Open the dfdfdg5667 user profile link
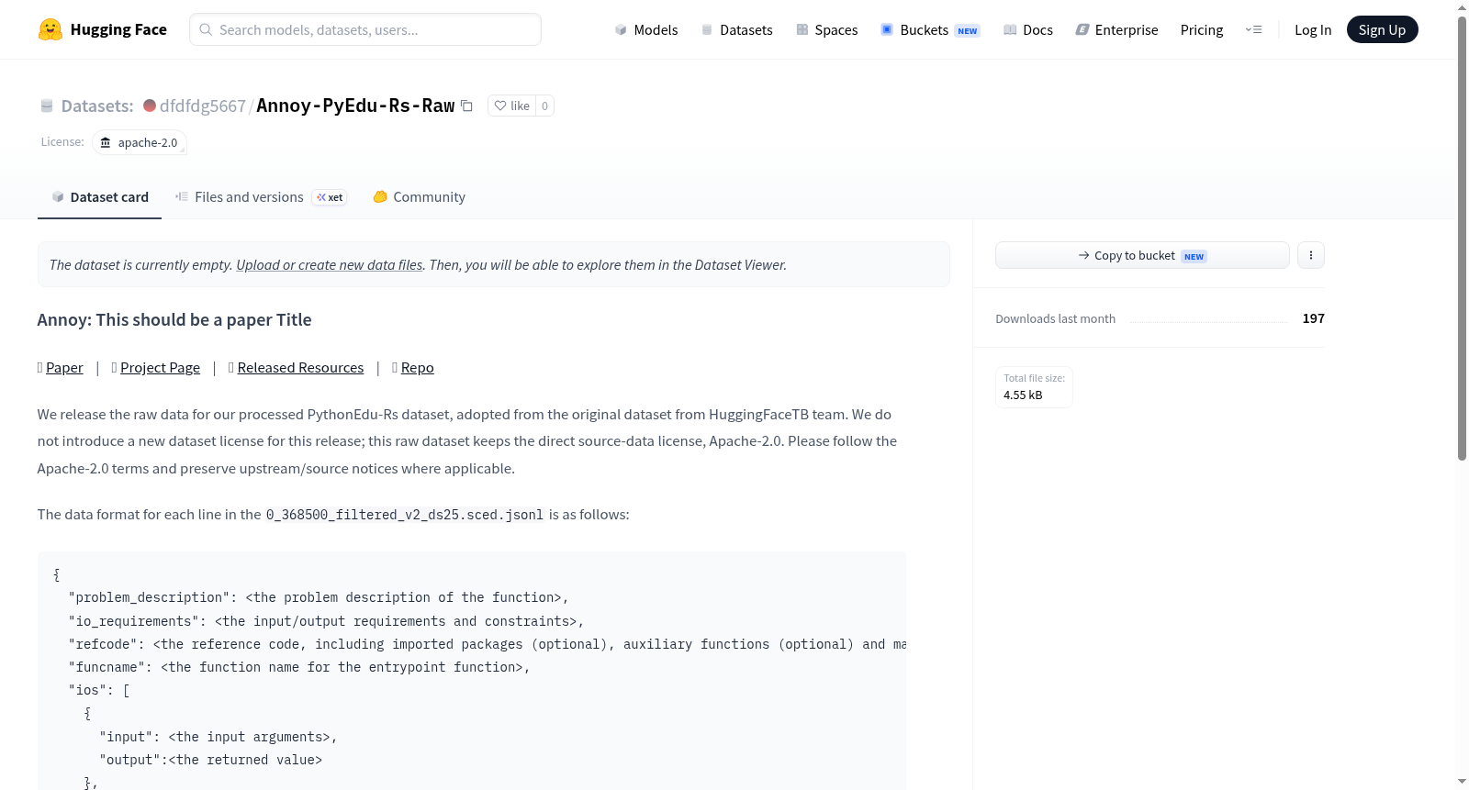The image size is (1469, 790). pyautogui.click(x=203, y=106)
